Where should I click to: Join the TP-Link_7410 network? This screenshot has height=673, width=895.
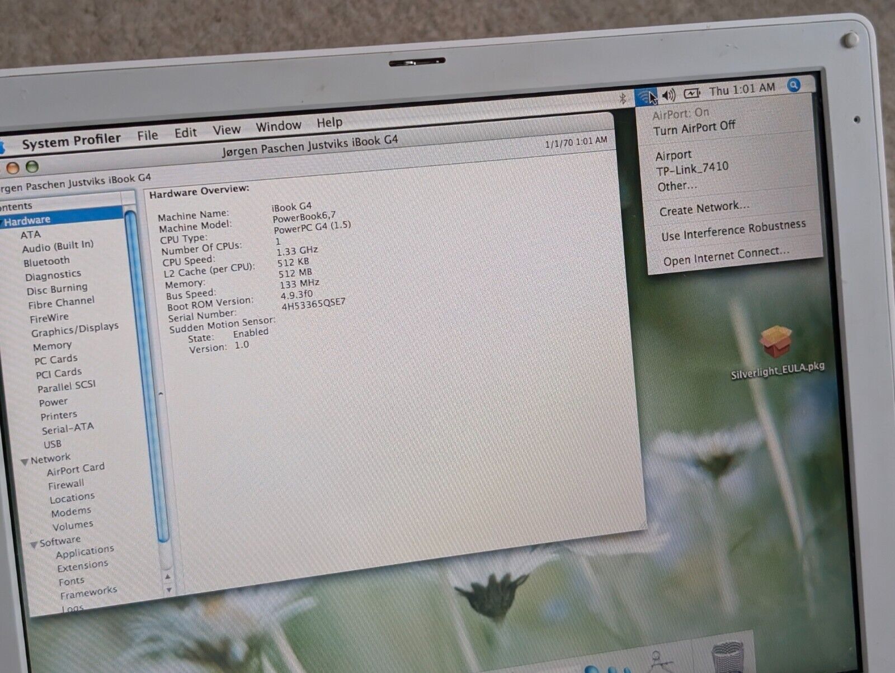(x=693, y=168)
